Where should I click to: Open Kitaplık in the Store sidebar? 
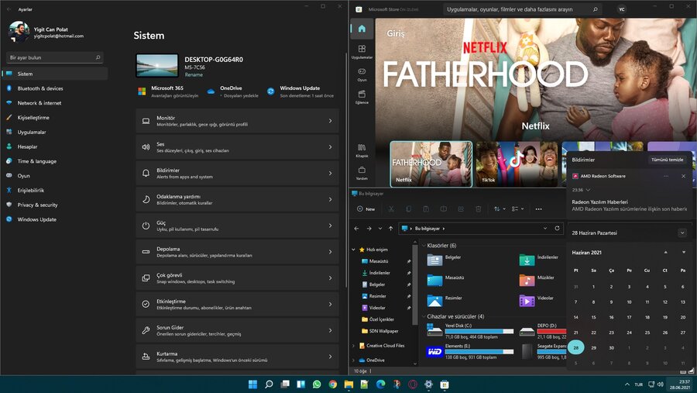tap(362, 150)
